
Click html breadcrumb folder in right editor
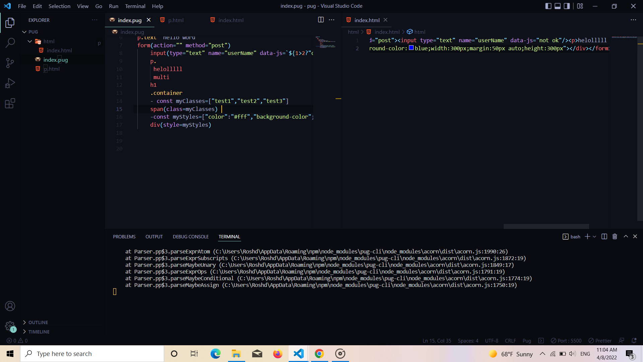tap(353, 32)
